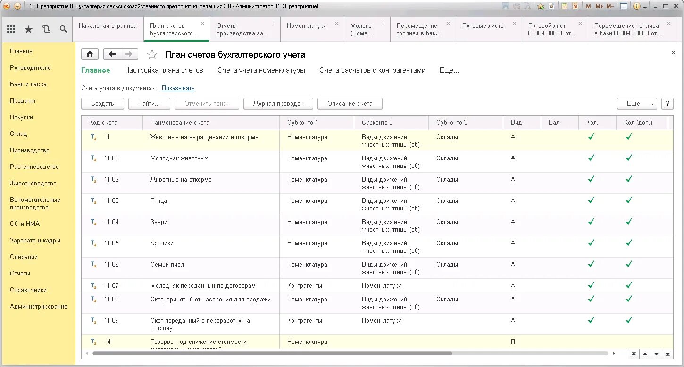Open the Растениеводство section
This screenshot has height=367, width=684.
click(x=34, y=167)
